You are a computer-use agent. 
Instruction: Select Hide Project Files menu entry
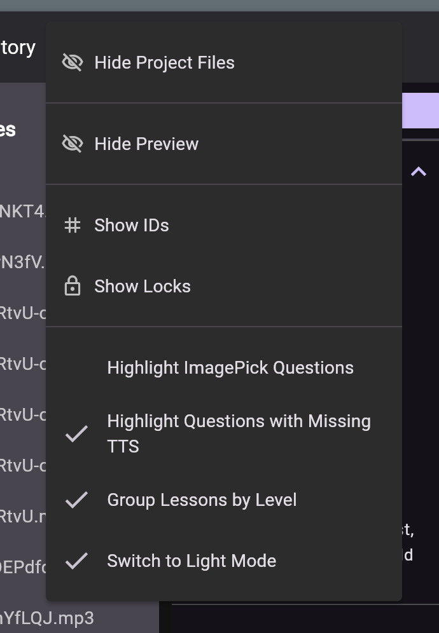coord(164,62)
